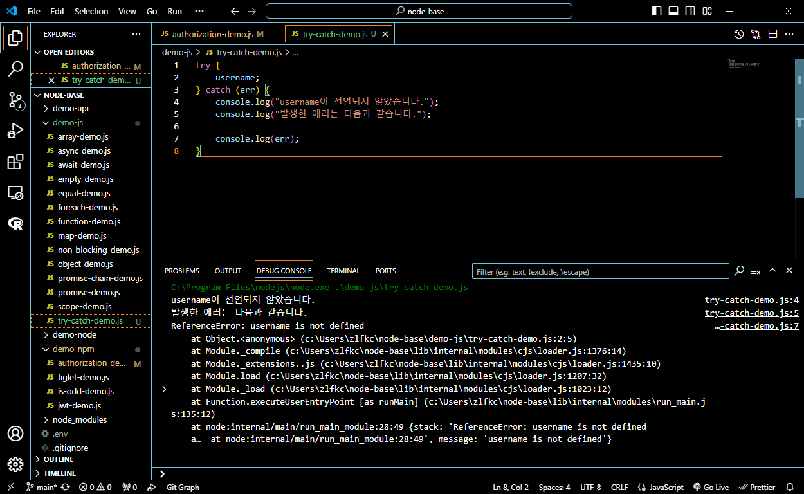Toggle the bottom panel layout icon
The height and width of the screenshot is (494, 804).
click(673, 11)
